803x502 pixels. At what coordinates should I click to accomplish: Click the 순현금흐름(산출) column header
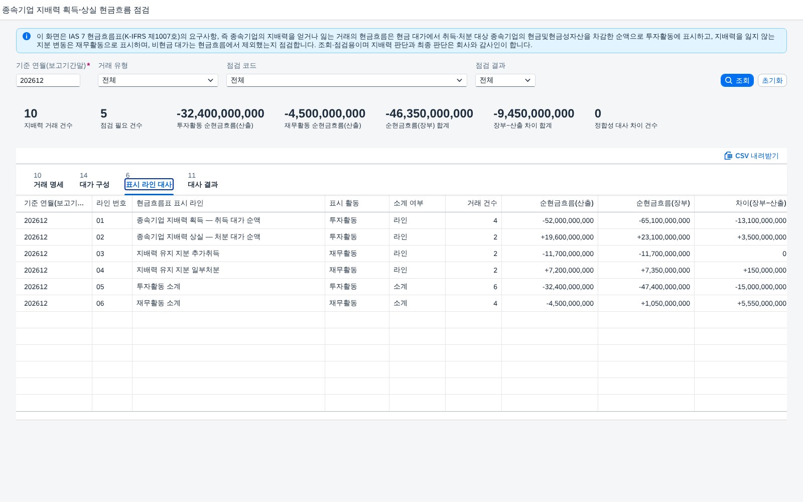coord(550,203)
